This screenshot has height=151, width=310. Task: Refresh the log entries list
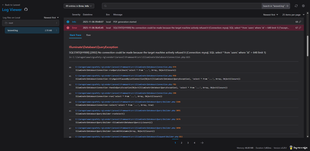296,6
